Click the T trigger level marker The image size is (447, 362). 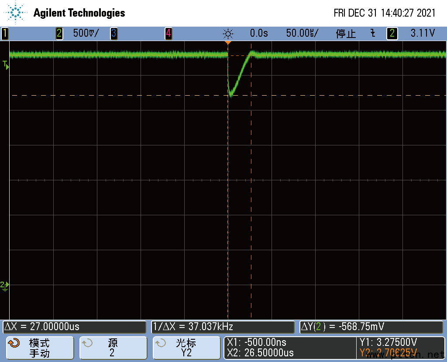[x=5, y=65]
